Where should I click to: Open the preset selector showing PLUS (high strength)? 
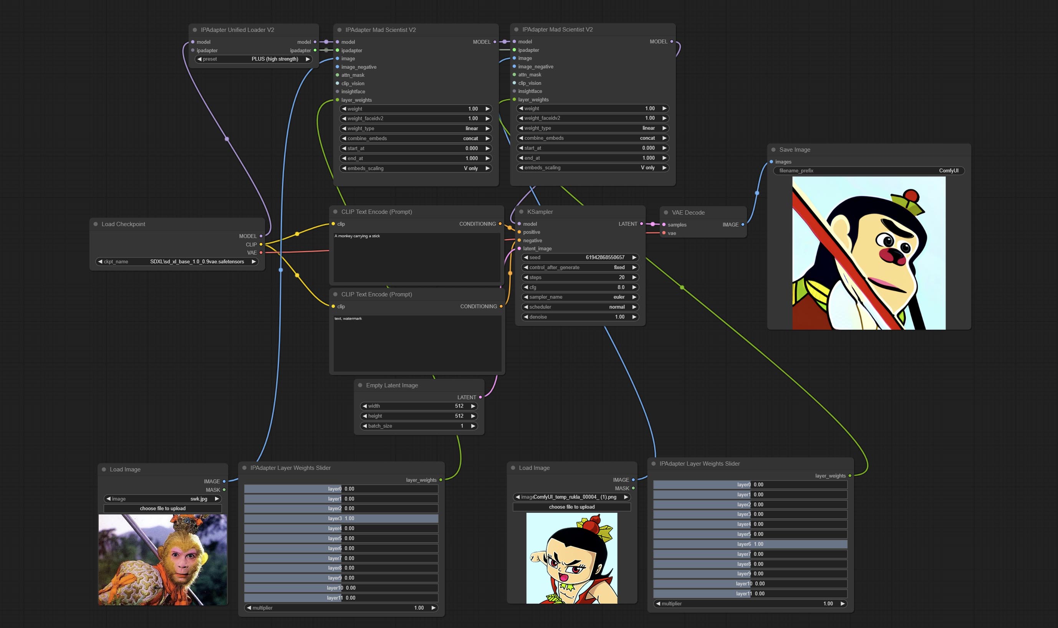coord(253,59)
